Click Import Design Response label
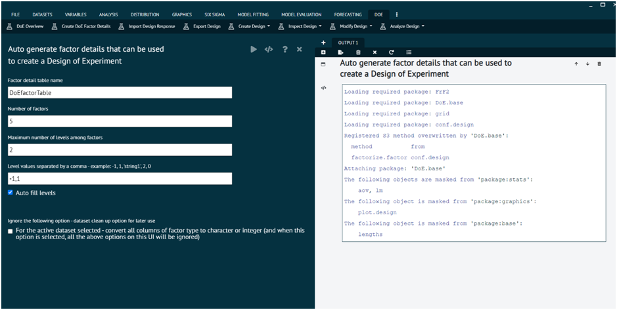The image size is (617, 310). (152, 27)
